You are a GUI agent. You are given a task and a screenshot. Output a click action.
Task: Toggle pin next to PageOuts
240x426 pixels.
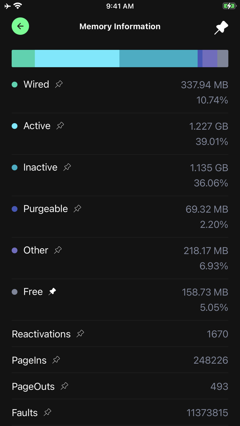click(x=64, y=386)
